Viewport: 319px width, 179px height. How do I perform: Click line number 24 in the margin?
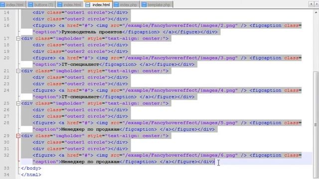tap(6, 90)
